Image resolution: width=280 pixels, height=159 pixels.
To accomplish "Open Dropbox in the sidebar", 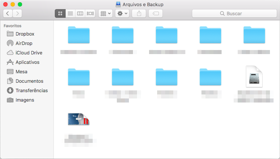I will click(27, 34).
